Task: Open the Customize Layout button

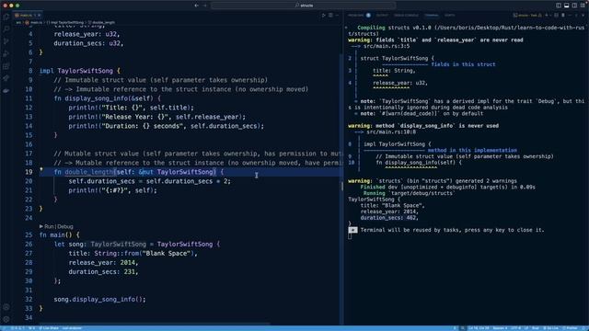Action: [x=583, y=6]
